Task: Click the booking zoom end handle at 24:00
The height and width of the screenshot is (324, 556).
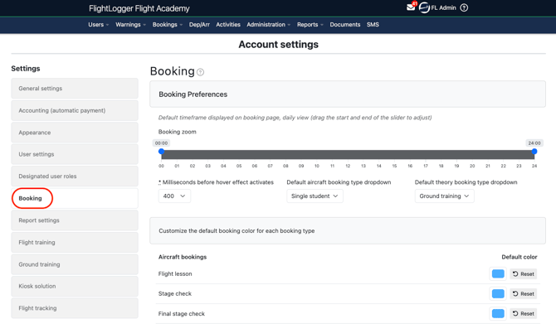Action: tap(534, 152)
